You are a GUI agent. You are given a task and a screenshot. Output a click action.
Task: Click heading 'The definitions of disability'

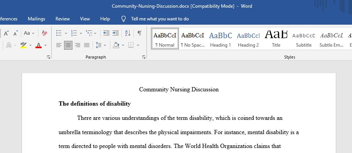tap(94, 104)
